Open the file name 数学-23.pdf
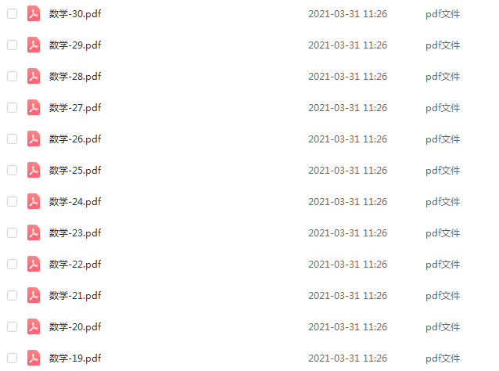The width and height of the screenshot is (499, 371). click(x=75, y=233)
